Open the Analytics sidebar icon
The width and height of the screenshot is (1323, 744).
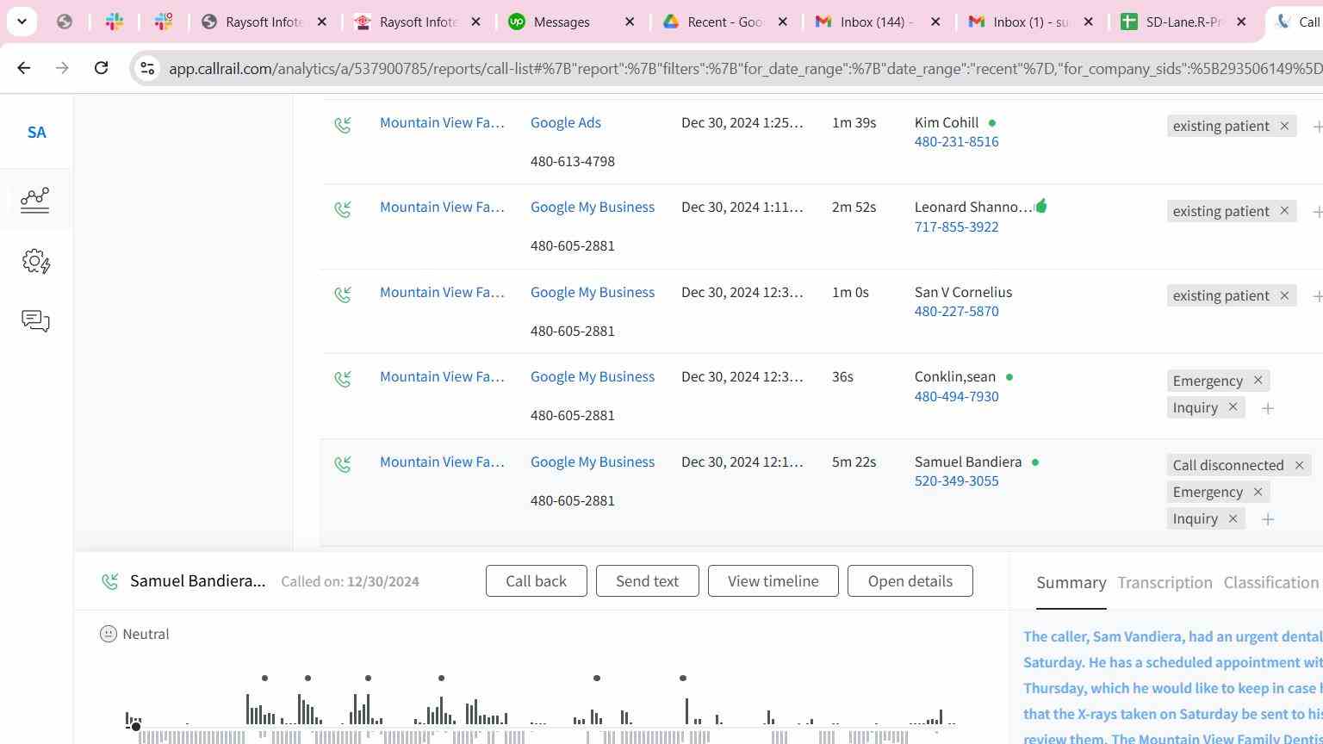[x=35, y=200]
